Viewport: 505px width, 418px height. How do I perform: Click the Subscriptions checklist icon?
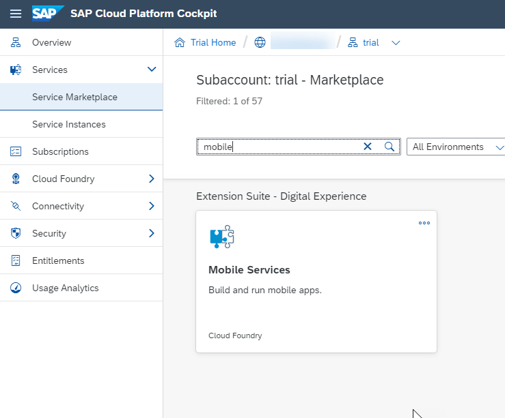[16, 151]
